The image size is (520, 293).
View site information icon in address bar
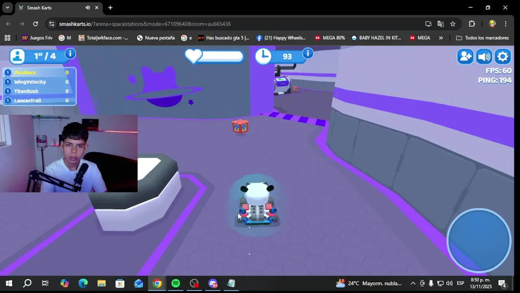[x=52, y=24]
